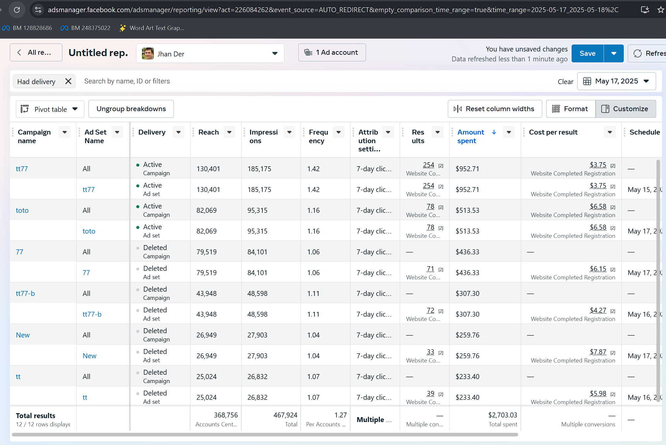Click the Ungroup breakdowns button

click(131, 109)
